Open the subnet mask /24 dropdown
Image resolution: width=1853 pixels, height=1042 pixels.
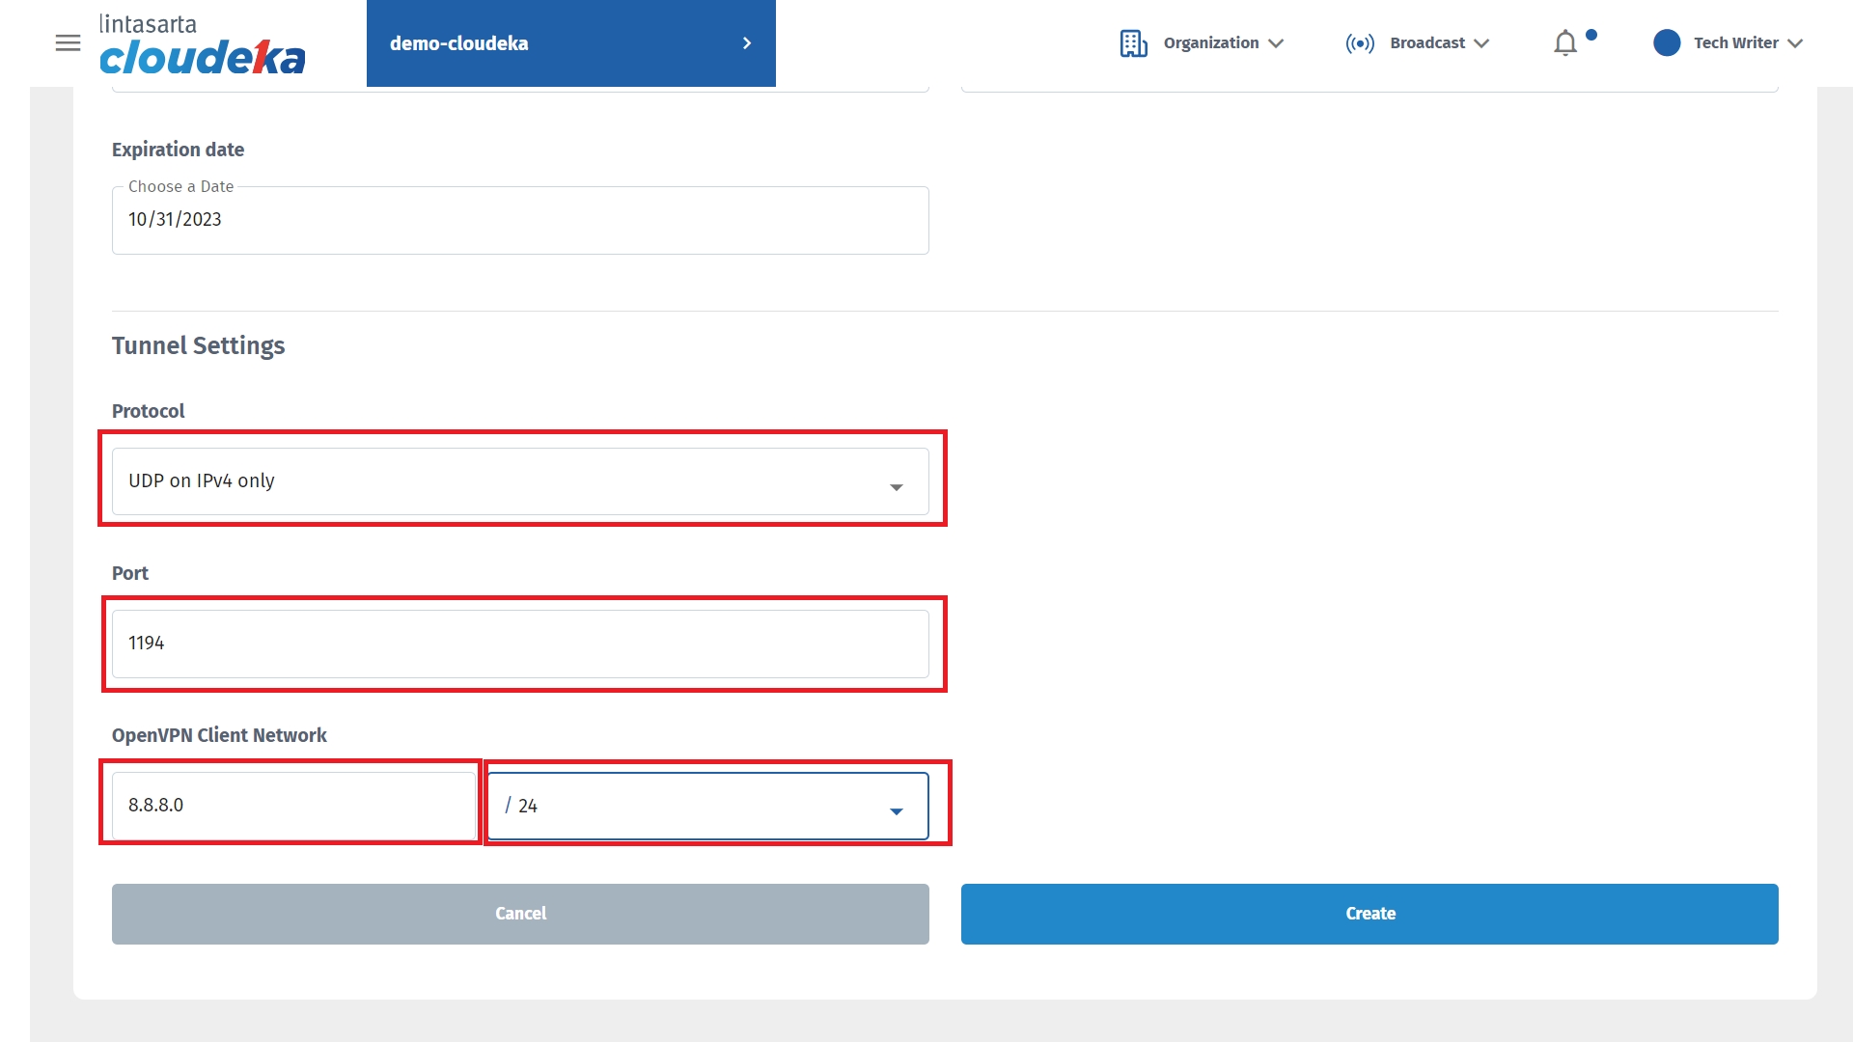(x=707, y=806)
